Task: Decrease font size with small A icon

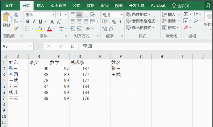Action: (59, 22)
